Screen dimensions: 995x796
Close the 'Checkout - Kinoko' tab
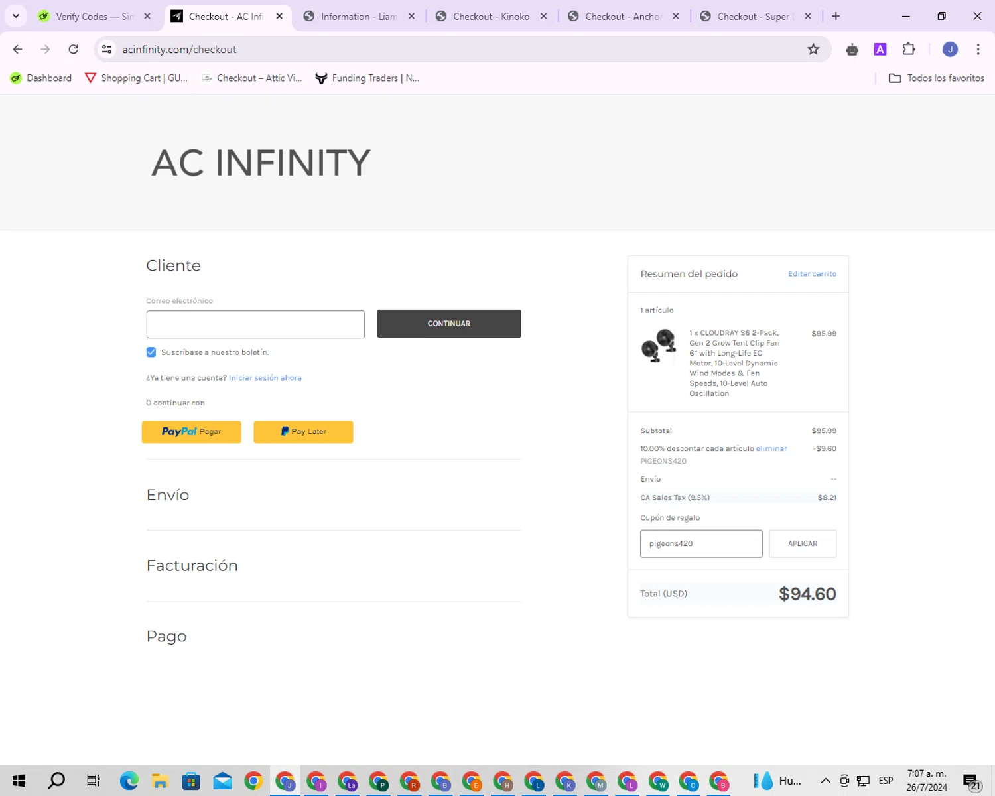544,16
